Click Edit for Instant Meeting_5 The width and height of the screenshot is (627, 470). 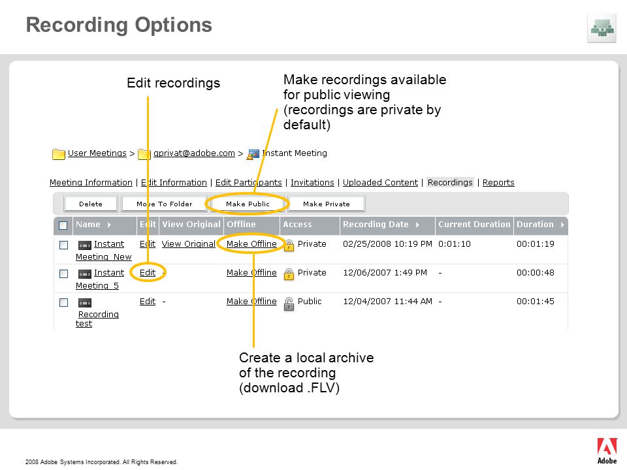pos(148,273)
